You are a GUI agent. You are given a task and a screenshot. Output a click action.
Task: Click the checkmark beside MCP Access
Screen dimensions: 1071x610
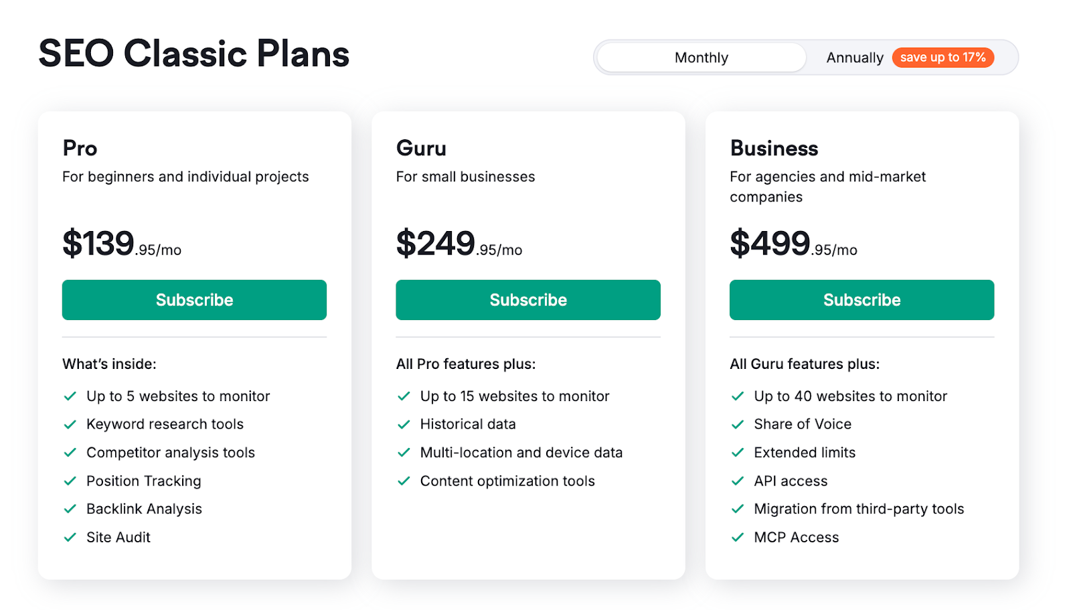pos(738,537)
